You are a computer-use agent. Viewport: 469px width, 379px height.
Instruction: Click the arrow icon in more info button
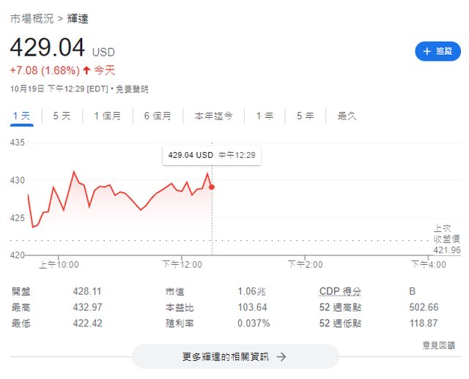coord(281,357)
